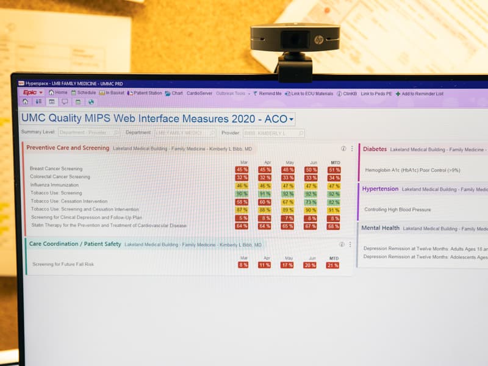Screen dimensions: 488x366
Task: Click the Home toolbar button
Action: (x=58, y=93)
